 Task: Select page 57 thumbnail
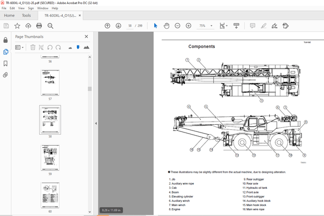point(50,82)
